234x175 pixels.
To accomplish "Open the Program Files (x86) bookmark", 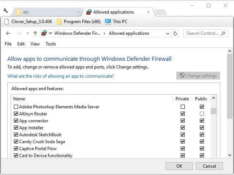I will pyautogui.click(x=79, y=22).
